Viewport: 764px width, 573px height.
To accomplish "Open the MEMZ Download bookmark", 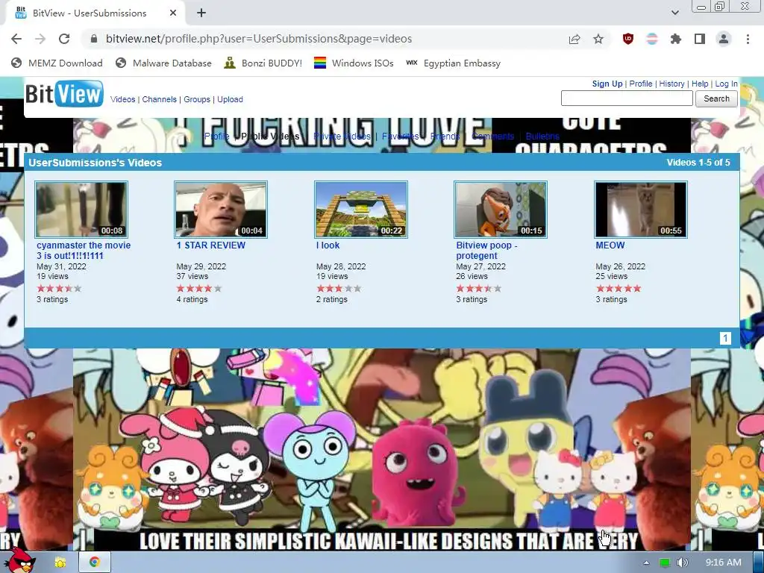I will pos(57,63).
